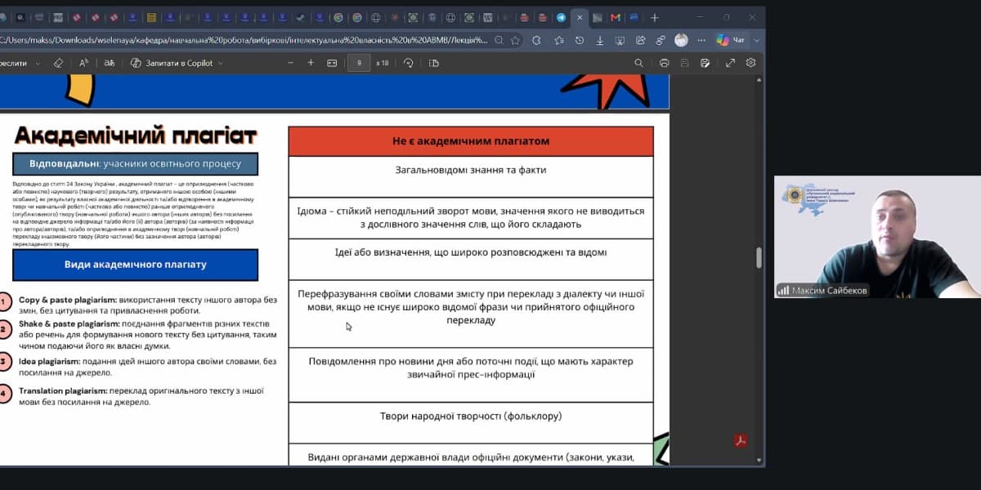
Task: Switch to the Word document tab
Action: click(x=487, y=17)
